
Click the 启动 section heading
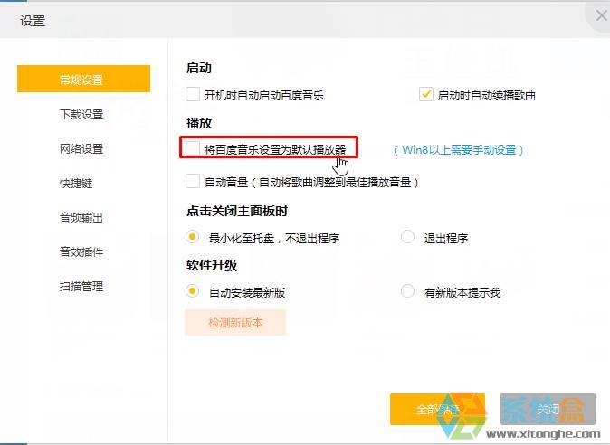click(x=199, y=68)
